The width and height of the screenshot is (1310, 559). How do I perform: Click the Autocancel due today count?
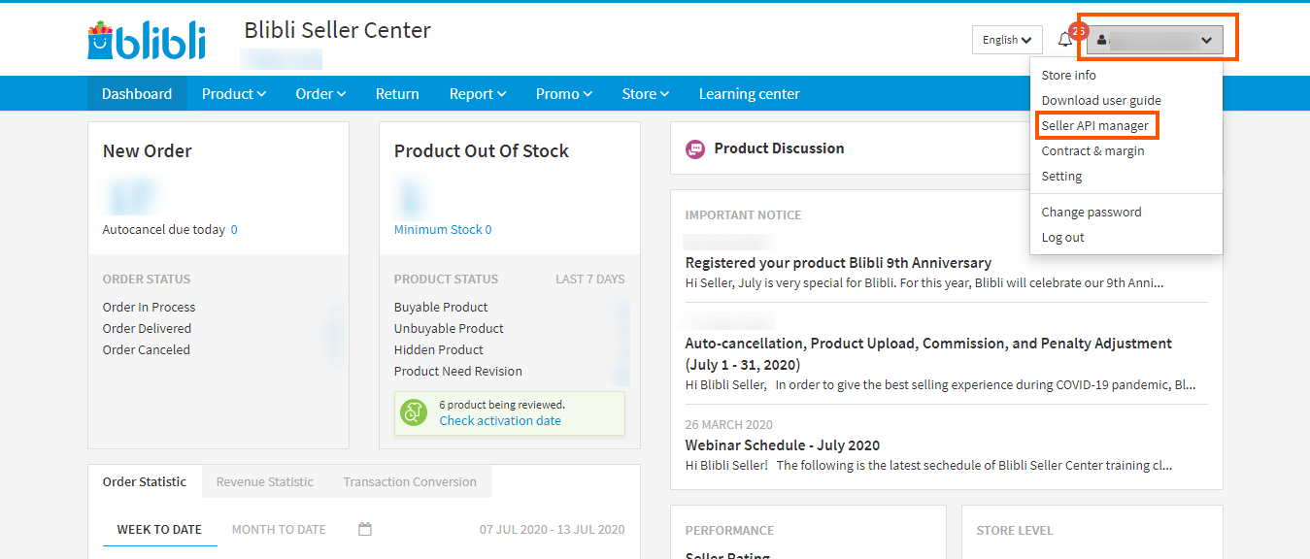pos(234,230)
